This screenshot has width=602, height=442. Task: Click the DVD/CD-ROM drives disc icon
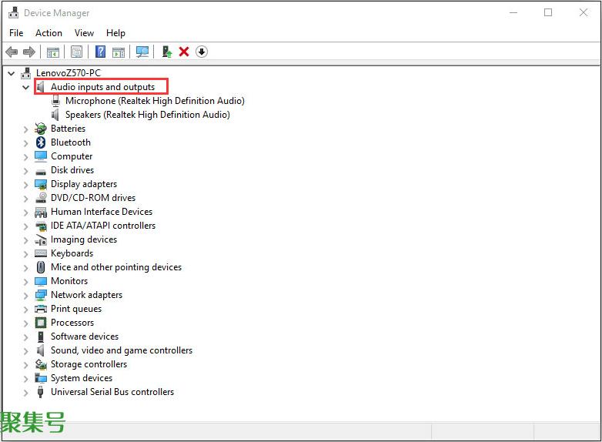41,198
